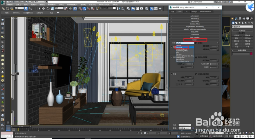Select the Geometry category icon
The height and width of the screenshot is (139, 255).
click(233, 23)
